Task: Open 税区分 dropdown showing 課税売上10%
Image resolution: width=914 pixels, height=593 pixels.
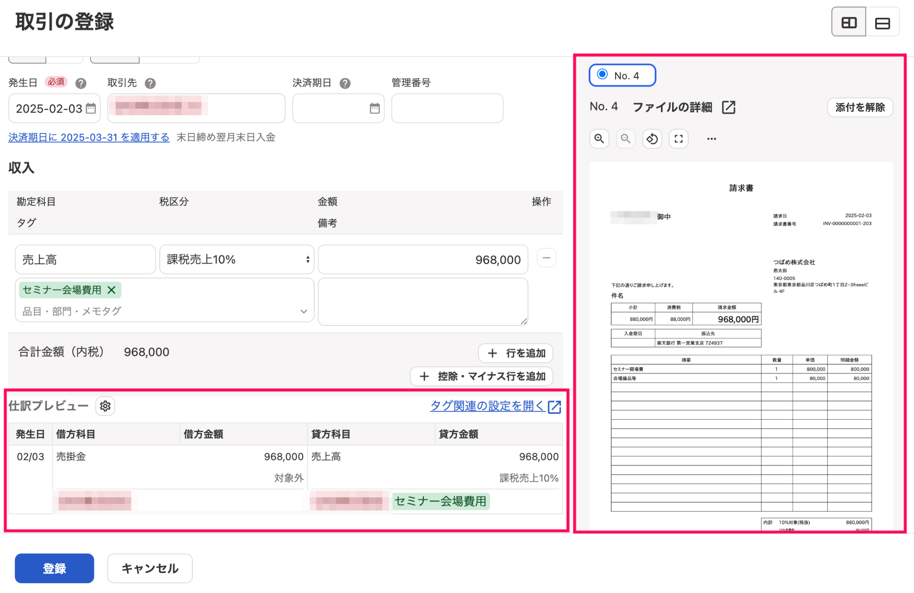Action: pyautogui.click(x=237, y=259)
